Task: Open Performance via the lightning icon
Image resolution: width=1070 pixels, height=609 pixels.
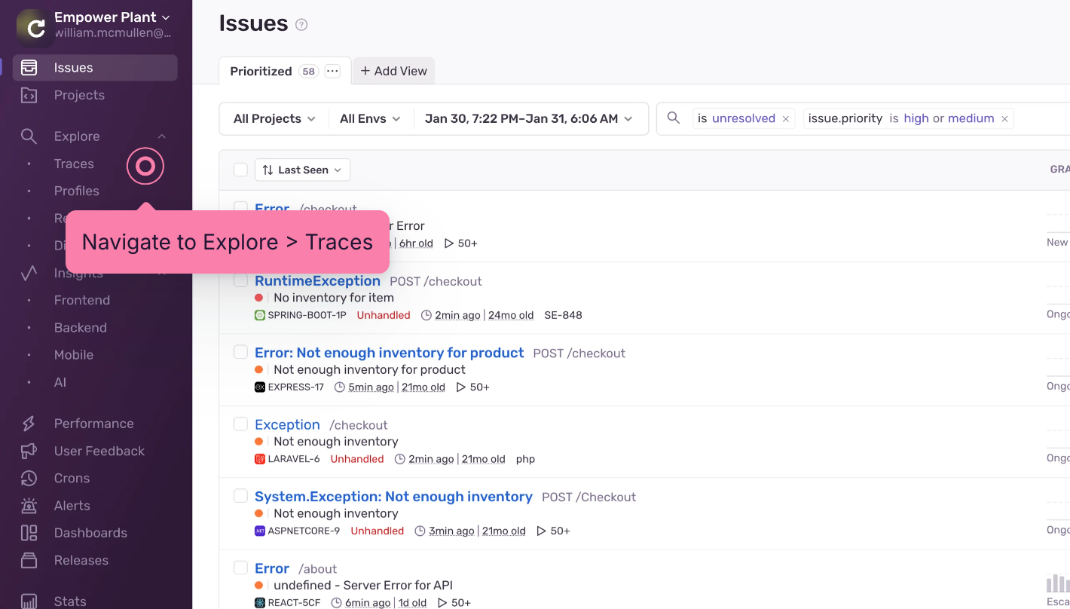Action: pyautogui.click(x=29, y=423)
